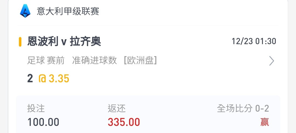
Task: Click the 准确进球数 market type text
Action: click(x=94, y=61)
